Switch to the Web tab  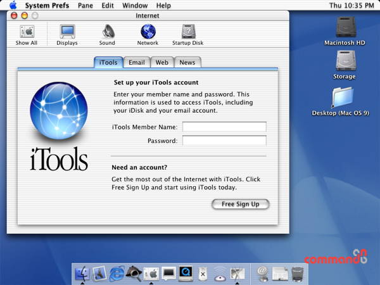pos(162,63)
